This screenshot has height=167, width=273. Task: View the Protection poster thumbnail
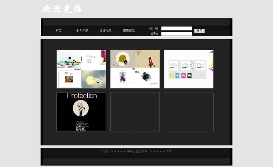tap(81, 112)
